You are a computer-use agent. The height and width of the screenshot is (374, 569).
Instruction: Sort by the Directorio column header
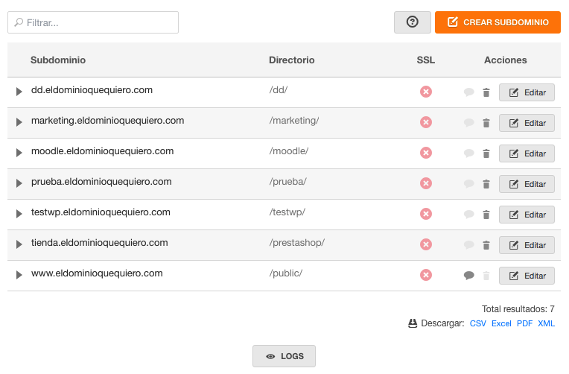292,60
